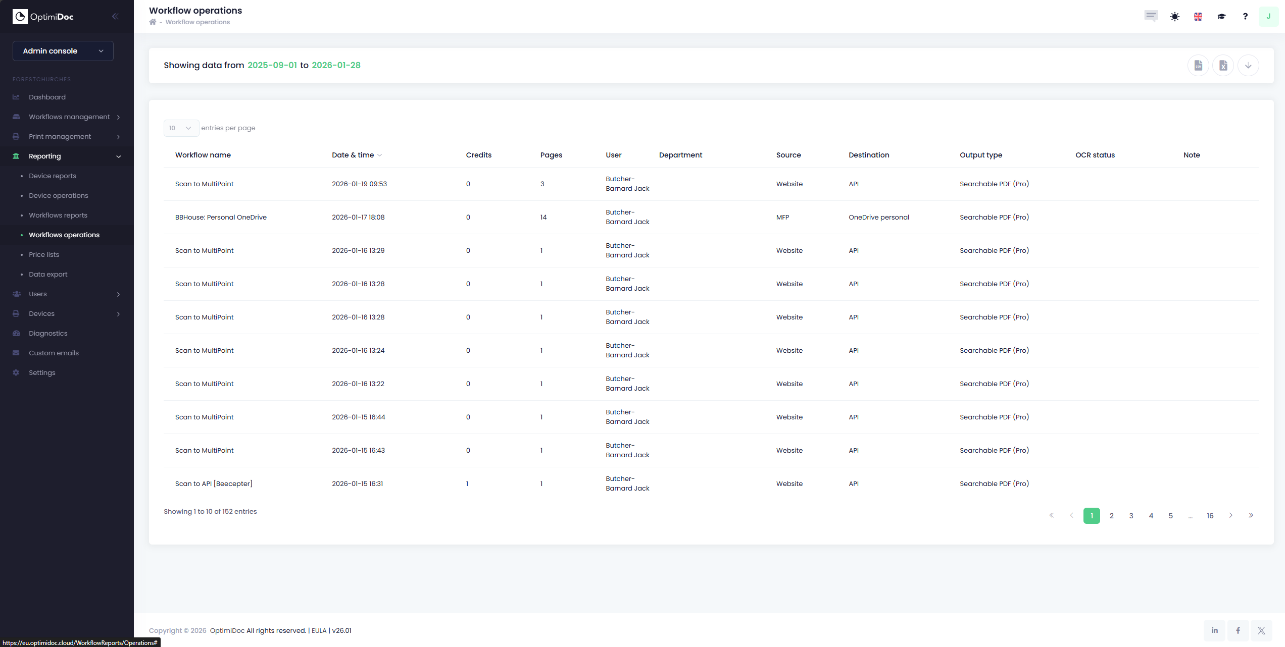Open help question mark icon
1285x647 pixels.
point(1245,17)
